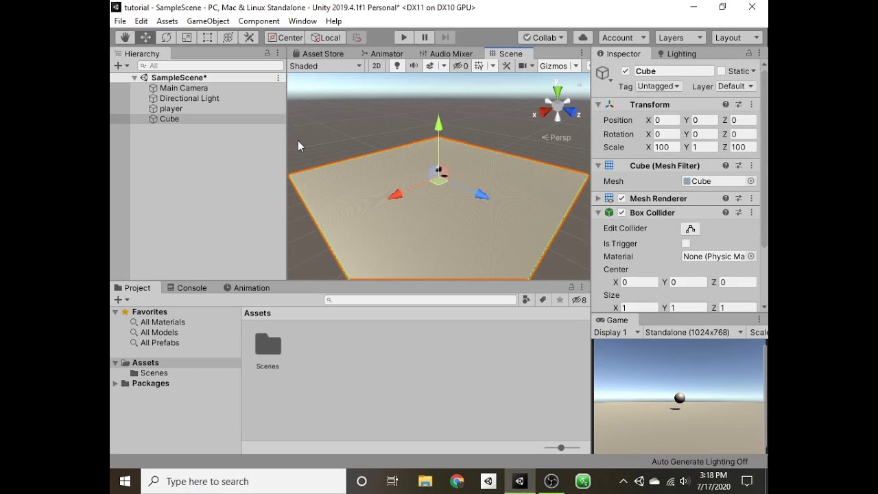Open the Tag Untagged dropdown
The image size is (878, 494).
coord(658,86)
